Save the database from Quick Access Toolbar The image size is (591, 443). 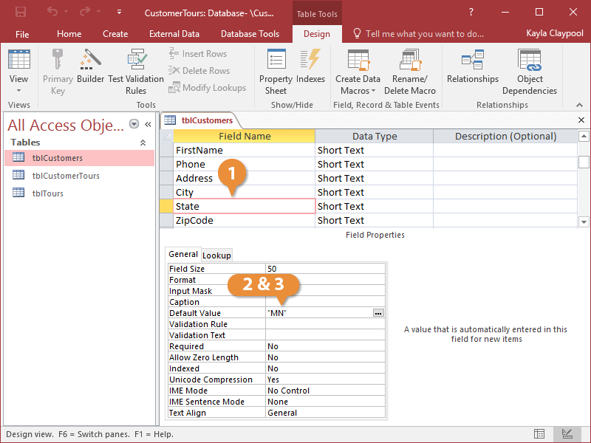pyautogui.click(x=20, y=13)
